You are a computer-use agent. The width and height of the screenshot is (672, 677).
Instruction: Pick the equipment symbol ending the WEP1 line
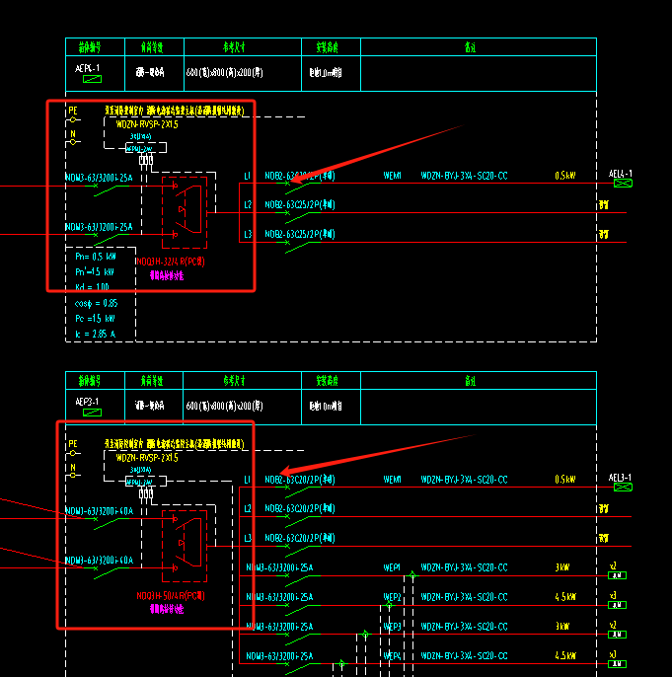click(x=617, y=575)
